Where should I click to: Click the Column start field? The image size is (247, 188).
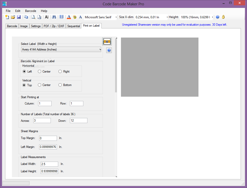click(x=45, y=104)
